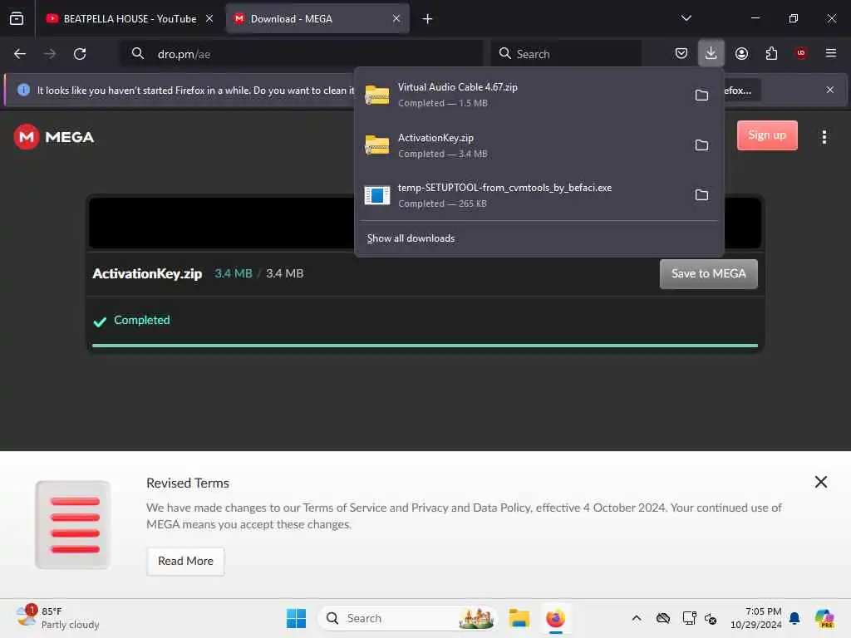Image resolution: width=851 pixels, height=638 pixels.
Task: Open the Windows Start menu
Action: pyautogui.click(x=297, y=618)
